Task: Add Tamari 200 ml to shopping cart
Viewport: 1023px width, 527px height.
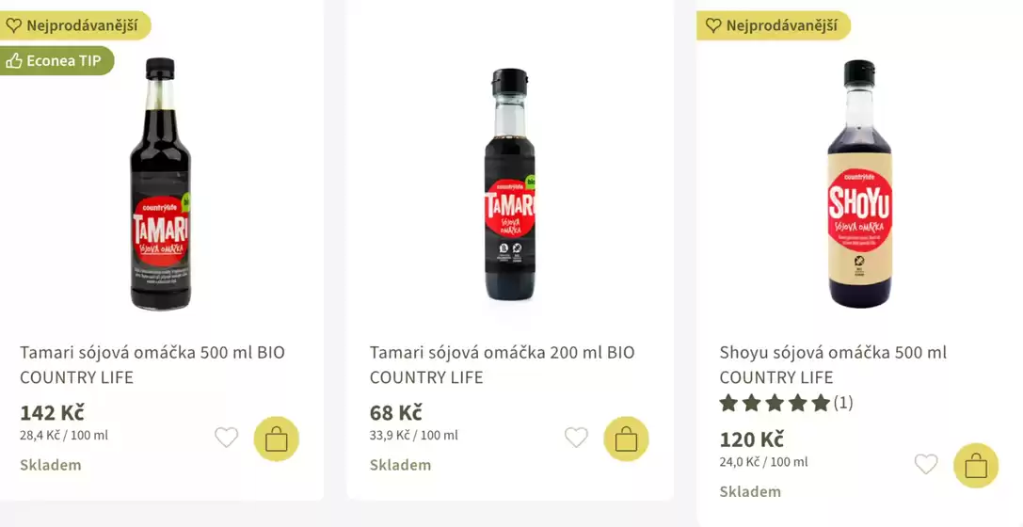Action: [626, 439]
